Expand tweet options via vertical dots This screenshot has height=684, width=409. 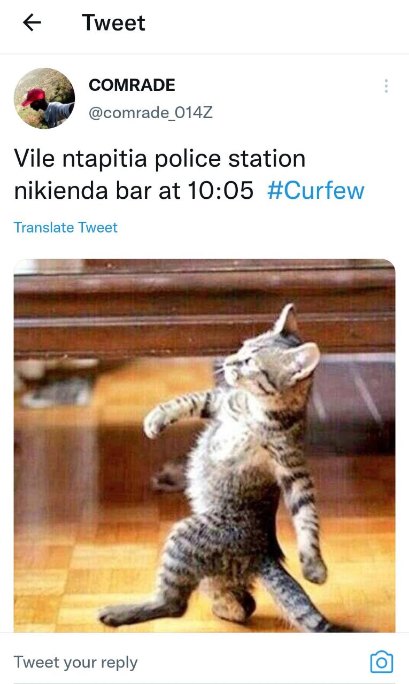tap(386, 86)
